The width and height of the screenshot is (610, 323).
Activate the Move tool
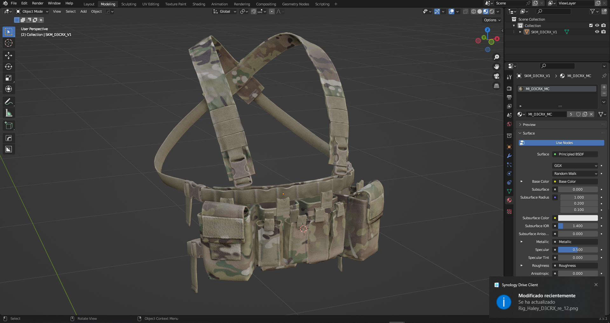pyautogui.click(x=9, y=56)
